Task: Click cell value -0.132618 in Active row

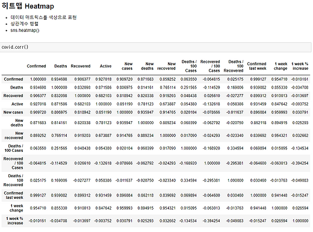Action: 211,104
